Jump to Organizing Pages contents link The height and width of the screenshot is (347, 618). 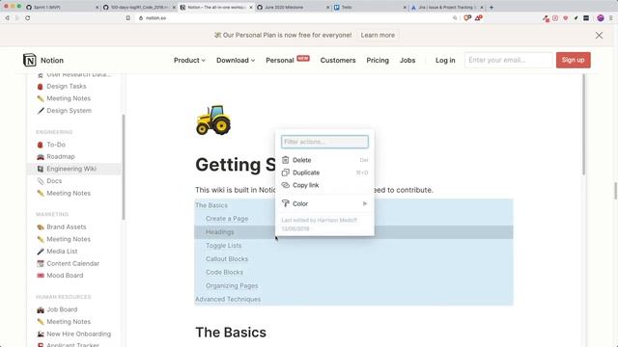[232, 285]
